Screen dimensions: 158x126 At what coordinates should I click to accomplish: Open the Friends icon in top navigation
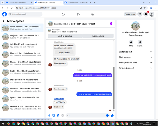pos(78,14)
